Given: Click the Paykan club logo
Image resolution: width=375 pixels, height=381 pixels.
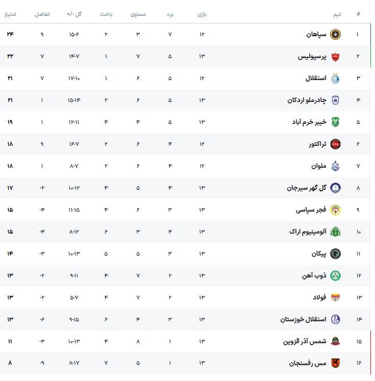Looking at the screenshot, I should (335, 254).
